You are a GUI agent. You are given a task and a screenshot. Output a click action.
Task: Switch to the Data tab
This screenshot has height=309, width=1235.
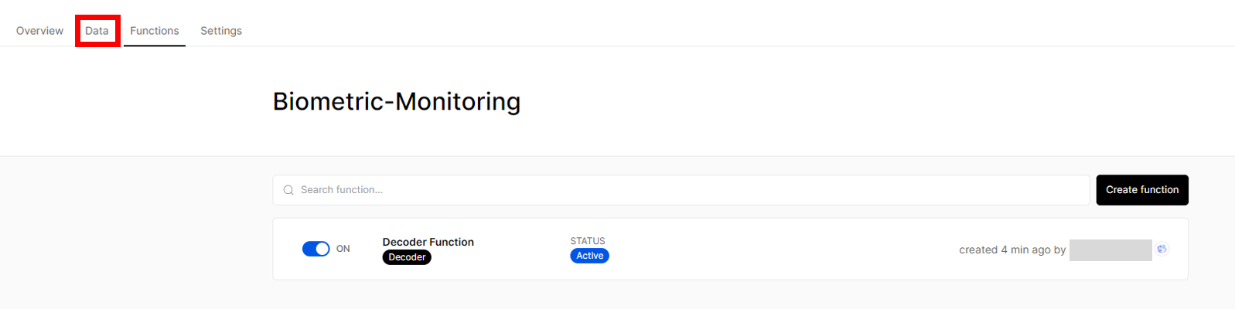tap(97, 31)
